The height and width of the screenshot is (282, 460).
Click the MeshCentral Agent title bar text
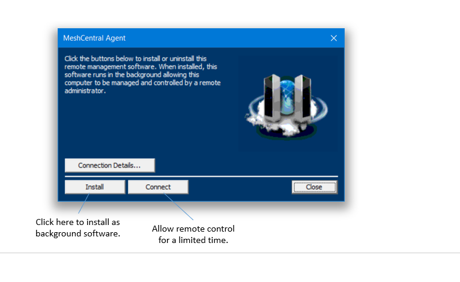tap(94, 38)
